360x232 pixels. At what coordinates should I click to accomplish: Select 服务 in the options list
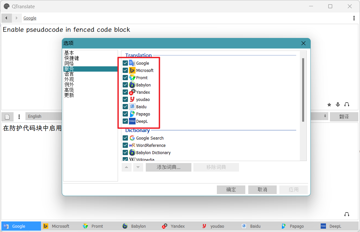(x=91, y=69)
